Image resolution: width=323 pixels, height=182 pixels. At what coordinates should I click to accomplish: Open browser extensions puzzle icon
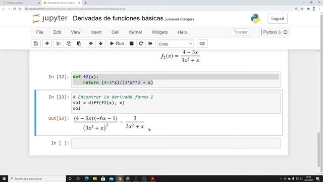308,9
